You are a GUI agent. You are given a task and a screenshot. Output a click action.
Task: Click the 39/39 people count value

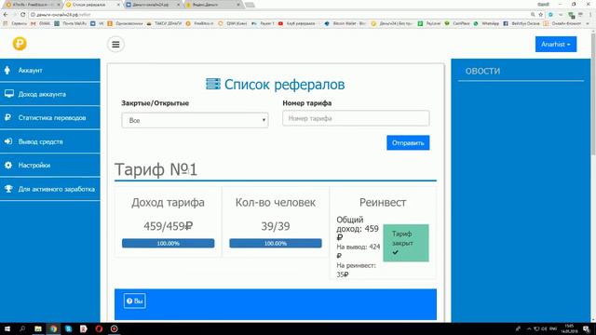(276, 226)
